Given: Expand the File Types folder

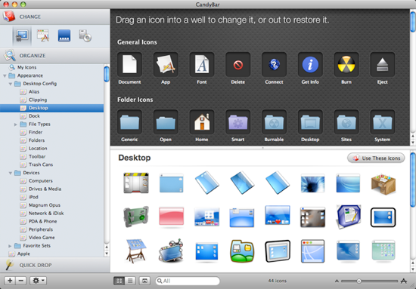Looking at the screenshot, I should pyautogui.click(x=16, y=124).
